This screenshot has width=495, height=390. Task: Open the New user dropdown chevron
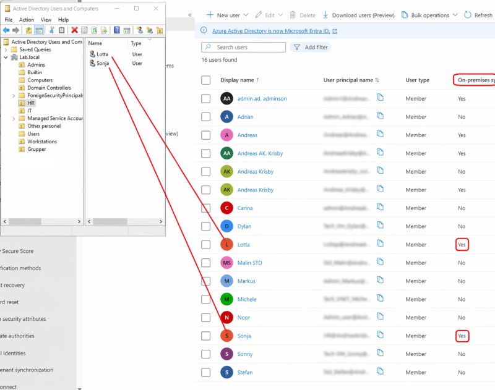246,15
